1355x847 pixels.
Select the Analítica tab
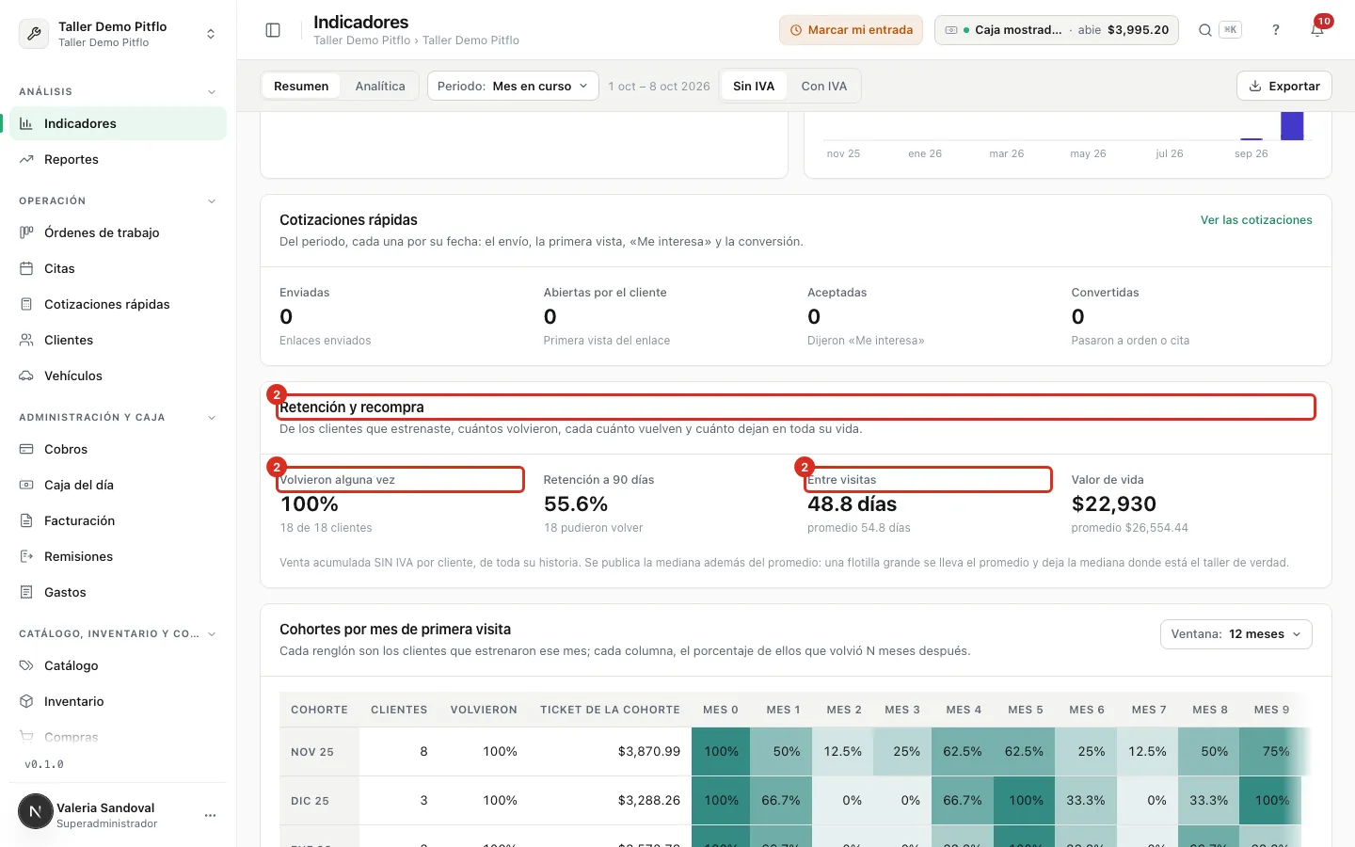[380, 86]
